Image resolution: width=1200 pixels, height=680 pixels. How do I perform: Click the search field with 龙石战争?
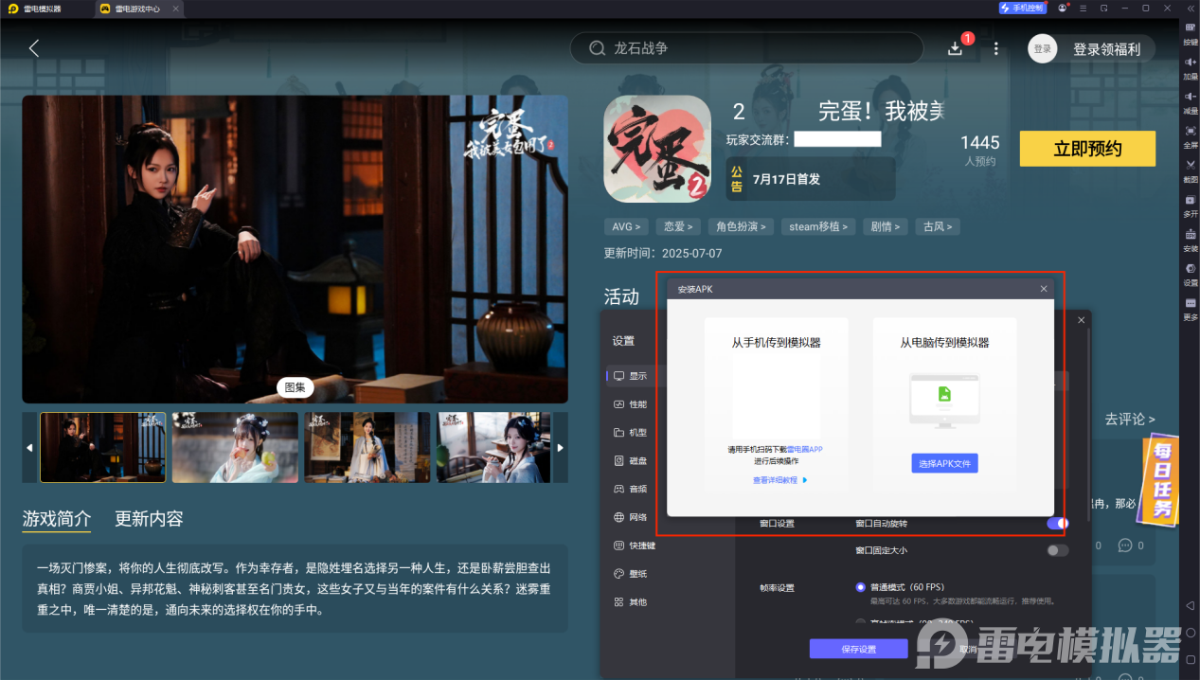point(746,48)
